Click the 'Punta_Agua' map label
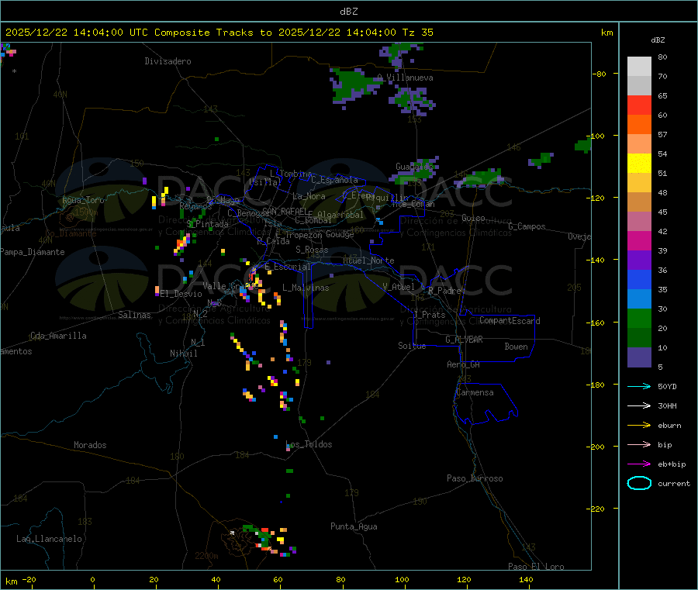The height and width of the screenshot is (590, 698). pyautogui.click(x=354, y=526)
